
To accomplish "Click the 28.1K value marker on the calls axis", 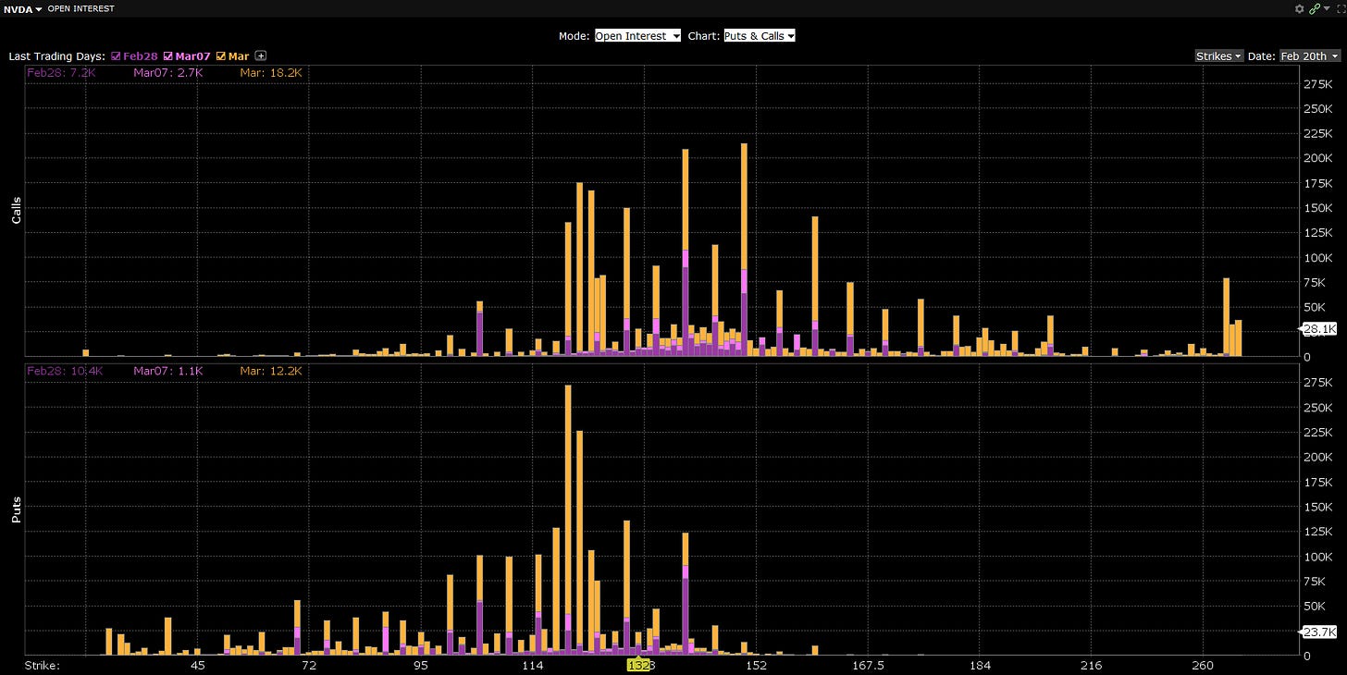I will pyautogui.click(x=1319, y=328).
